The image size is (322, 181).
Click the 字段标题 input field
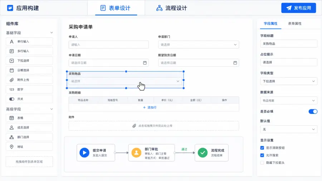point(289,44)
